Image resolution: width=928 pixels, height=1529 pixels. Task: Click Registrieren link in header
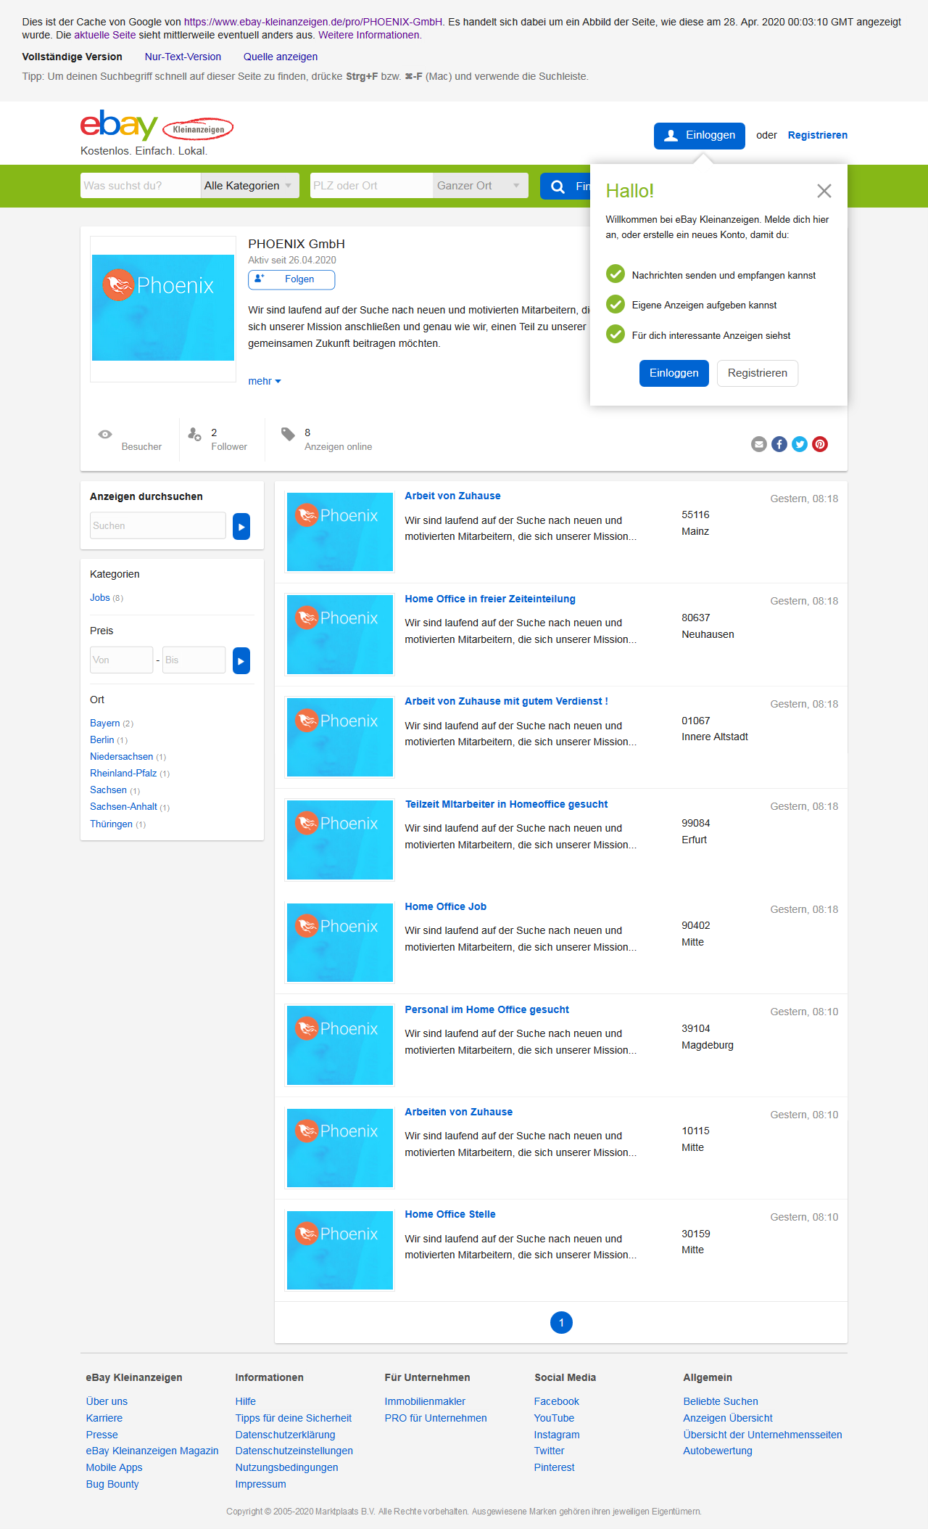(818, 135)
